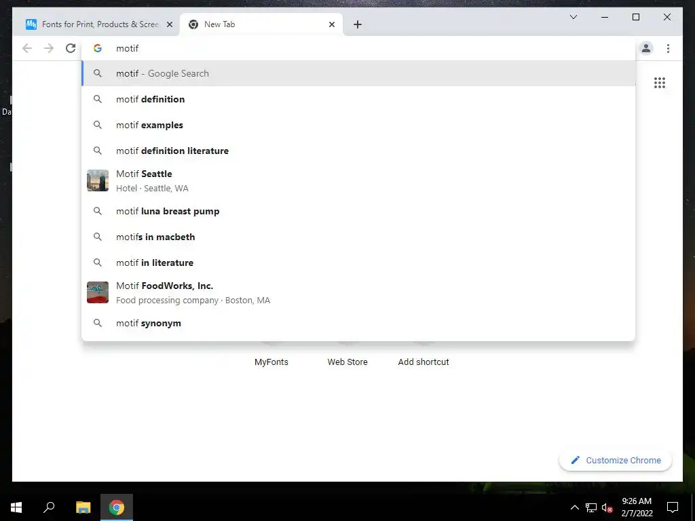Click the Motif FoodWorks thumbnail image

(x=98, y=292)
